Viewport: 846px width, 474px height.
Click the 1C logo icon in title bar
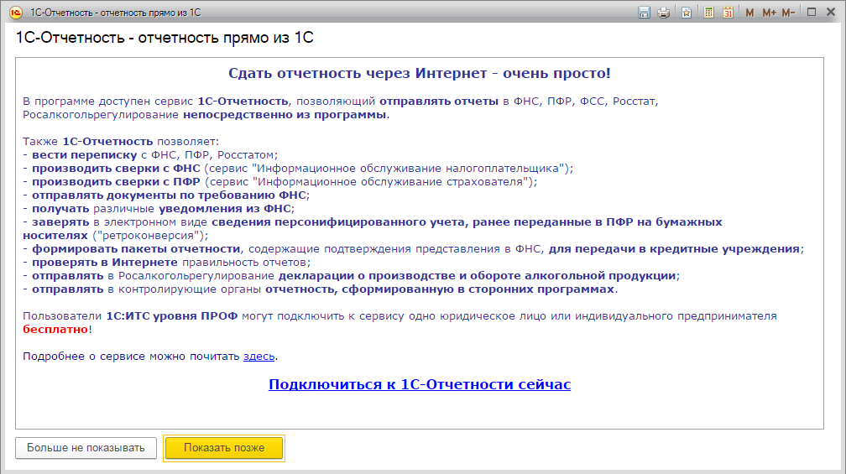(x=16, y=13)
